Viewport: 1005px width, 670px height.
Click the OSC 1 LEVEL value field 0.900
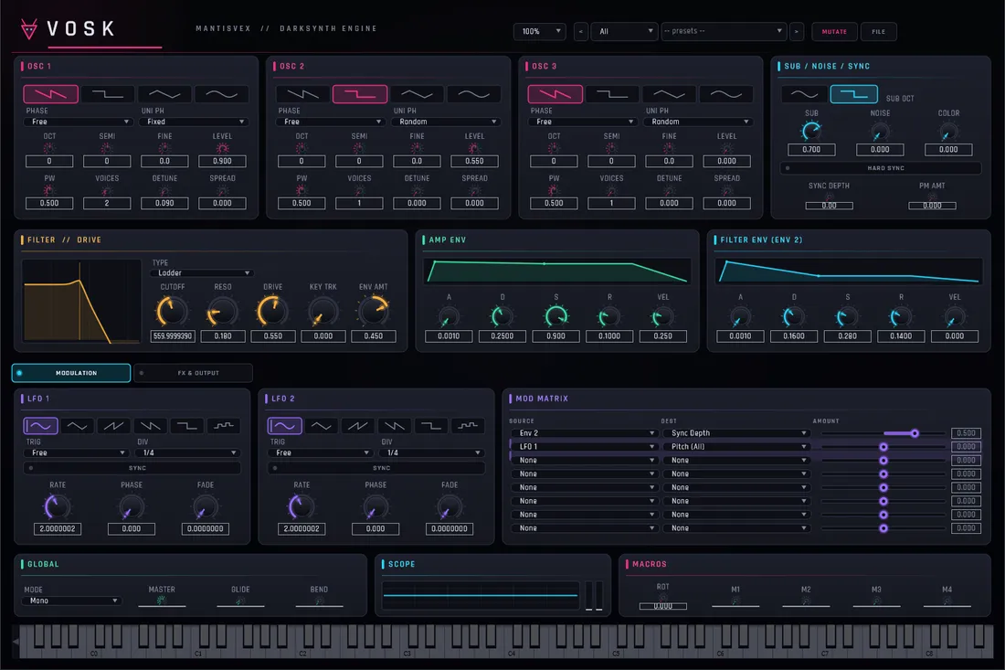[222, 161]
